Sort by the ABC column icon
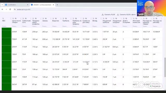166x93 pixels. 3,19
